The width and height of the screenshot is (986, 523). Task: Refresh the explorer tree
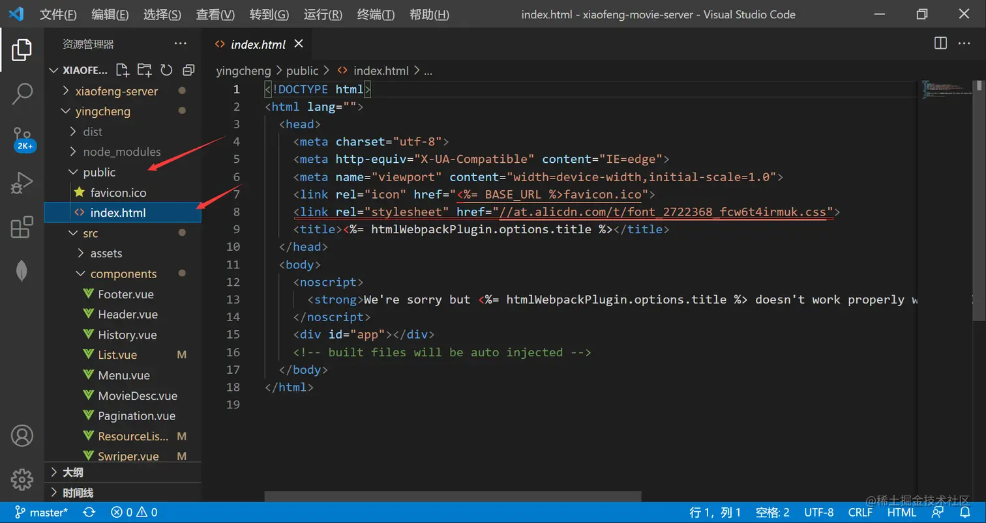click(166, 70)
